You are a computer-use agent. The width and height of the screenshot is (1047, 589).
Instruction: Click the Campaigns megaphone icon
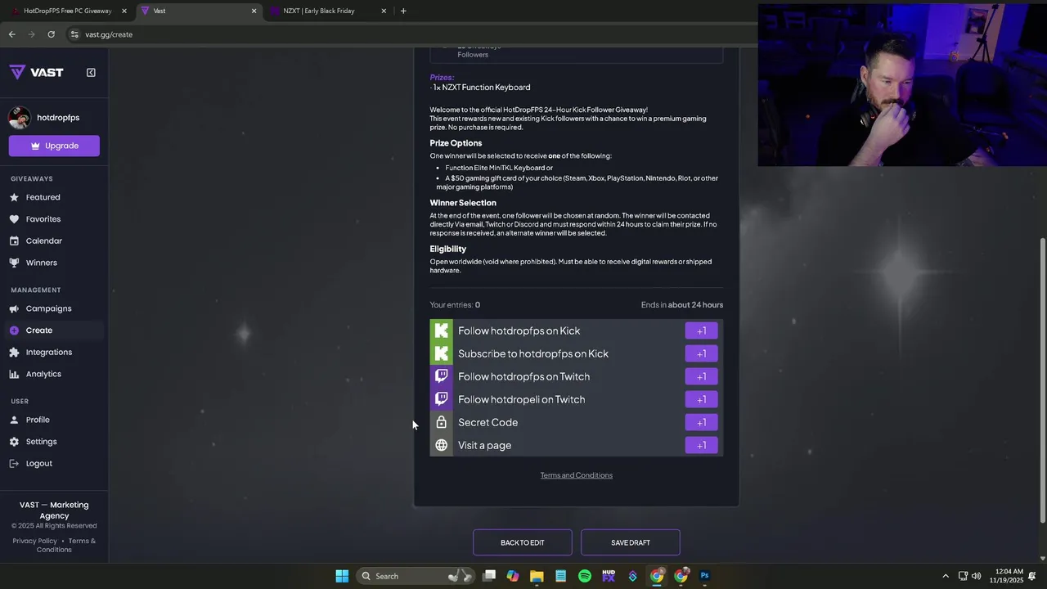point(14,308)
